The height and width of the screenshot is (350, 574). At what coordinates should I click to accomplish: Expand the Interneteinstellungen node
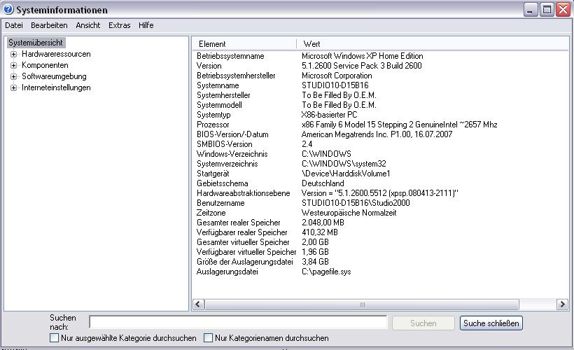click(x=13, y=88)
